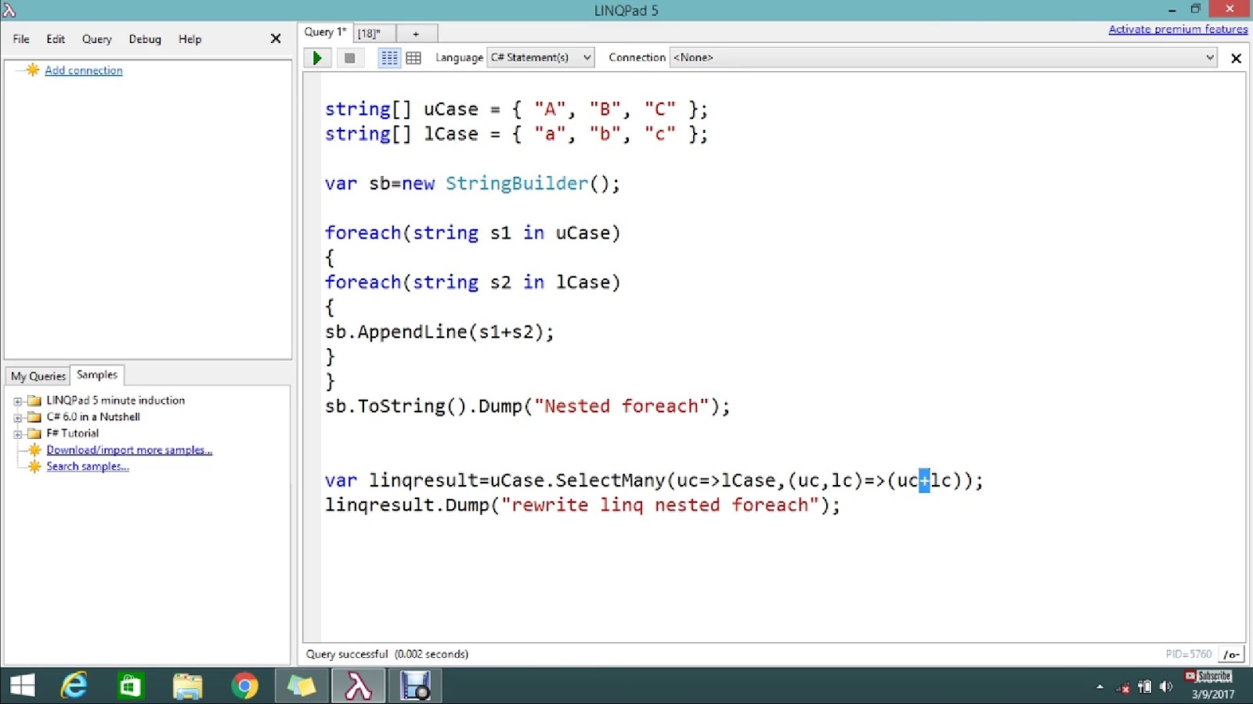
Task: Launch Google Chrome from the taskbar
Action: point(244,686)
